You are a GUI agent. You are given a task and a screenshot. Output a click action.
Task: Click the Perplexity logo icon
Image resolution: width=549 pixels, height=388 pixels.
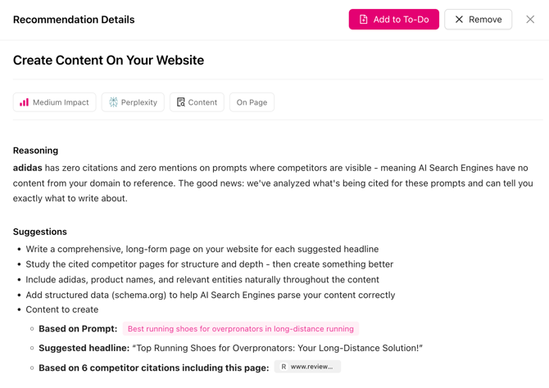[113, 102]
